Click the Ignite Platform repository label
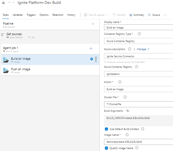 (16, 38)
